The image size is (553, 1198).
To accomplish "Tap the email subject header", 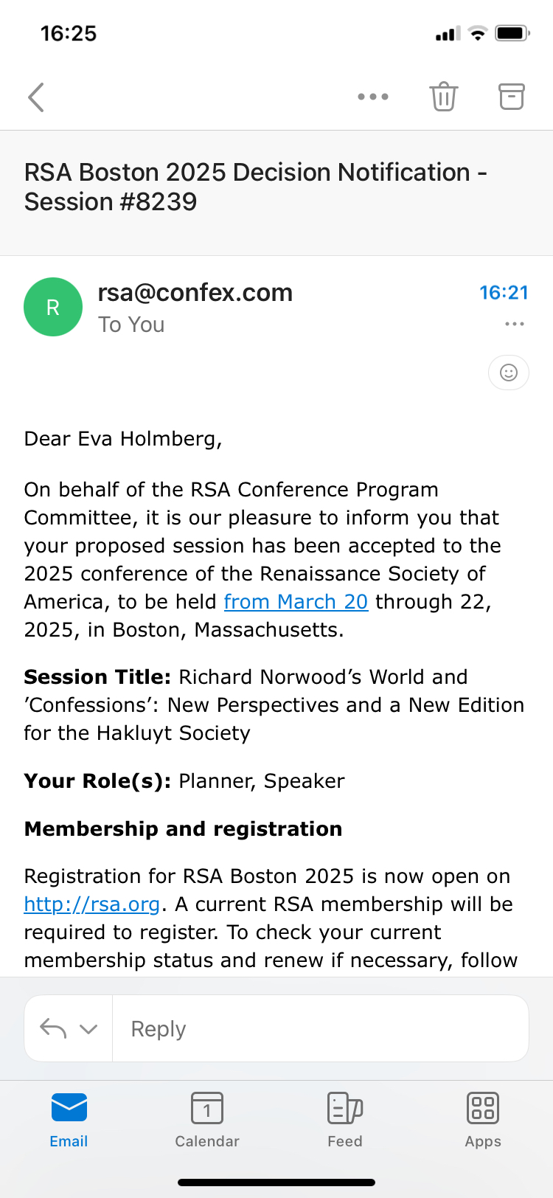I will pyautogui.click(x=255, y=187).
